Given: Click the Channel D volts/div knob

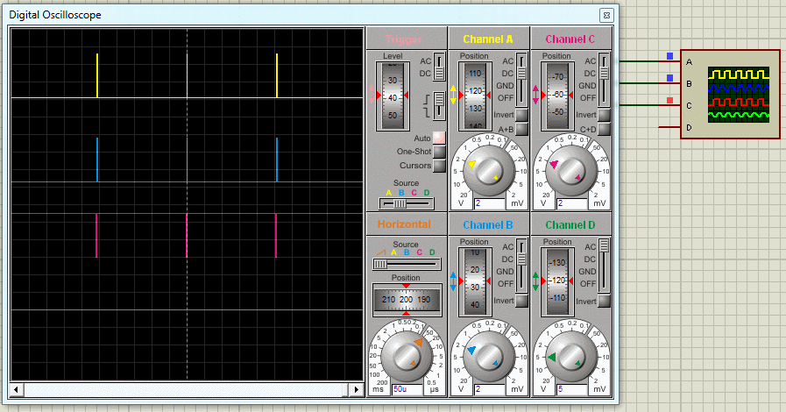Looking at the screenshot, I should (571, 358).
